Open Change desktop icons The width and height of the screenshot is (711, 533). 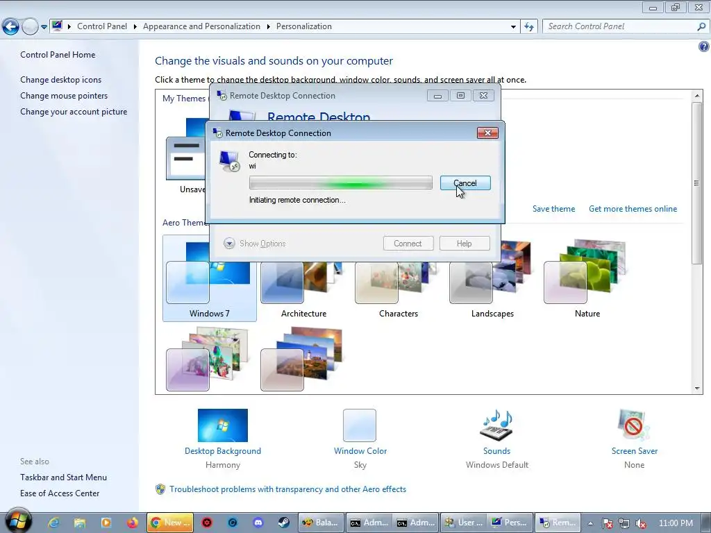(61, 80)
